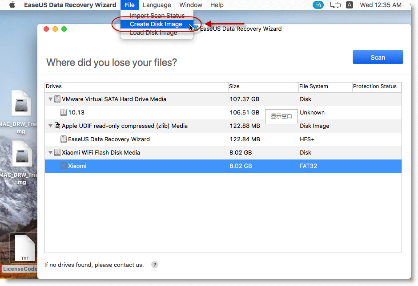This screenshot has width=418, height=286.
Task: Click the green zoom window button
Action: 64,29
